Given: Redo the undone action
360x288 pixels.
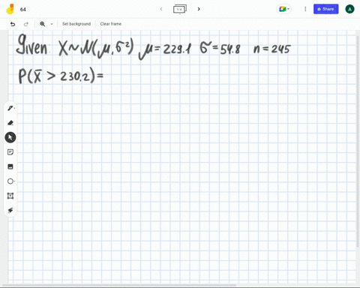Looking at the screenshot, I should click(x=26, y=24).
